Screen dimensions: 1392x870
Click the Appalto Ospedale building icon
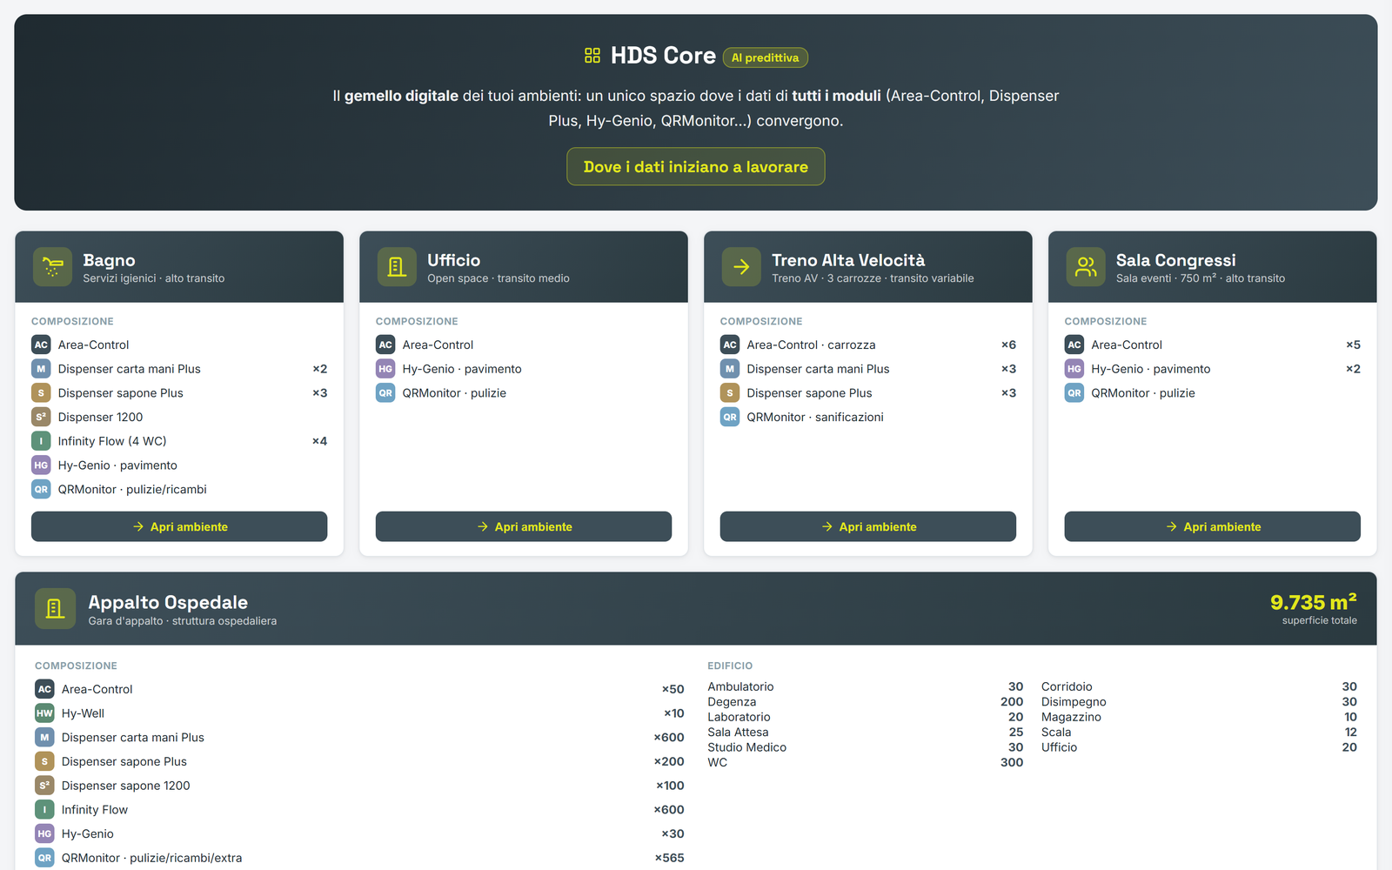pyautogui.click(x=55, y=608)
